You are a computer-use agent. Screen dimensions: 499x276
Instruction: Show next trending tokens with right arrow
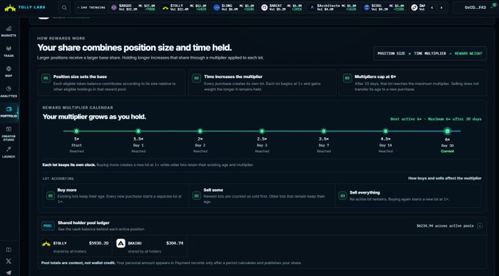[442, 7]
